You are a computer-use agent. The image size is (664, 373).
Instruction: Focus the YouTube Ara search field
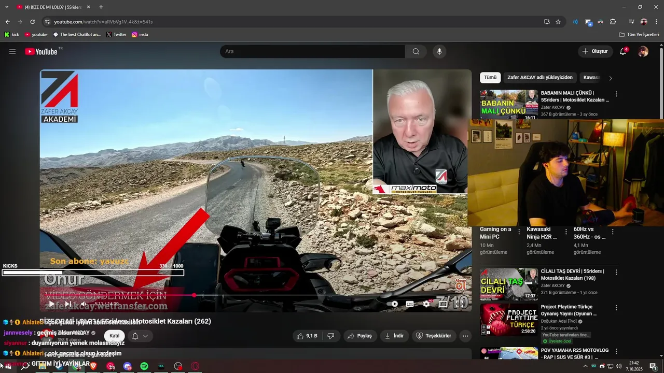pos(313,51)
